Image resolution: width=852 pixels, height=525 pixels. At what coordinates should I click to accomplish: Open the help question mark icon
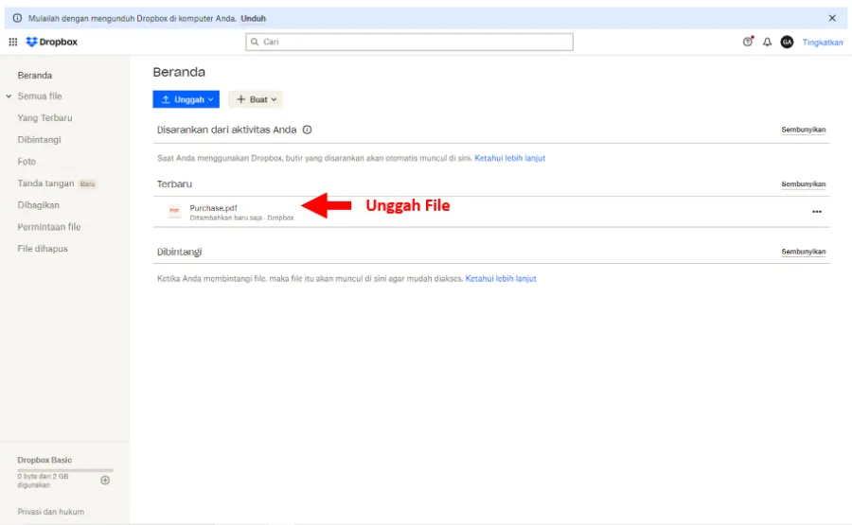click(748, 42)
